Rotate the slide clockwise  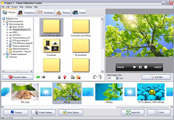click(100, 77)
